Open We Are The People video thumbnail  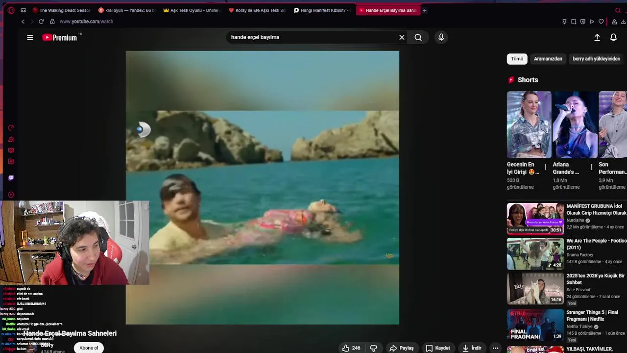click(535, 253)
